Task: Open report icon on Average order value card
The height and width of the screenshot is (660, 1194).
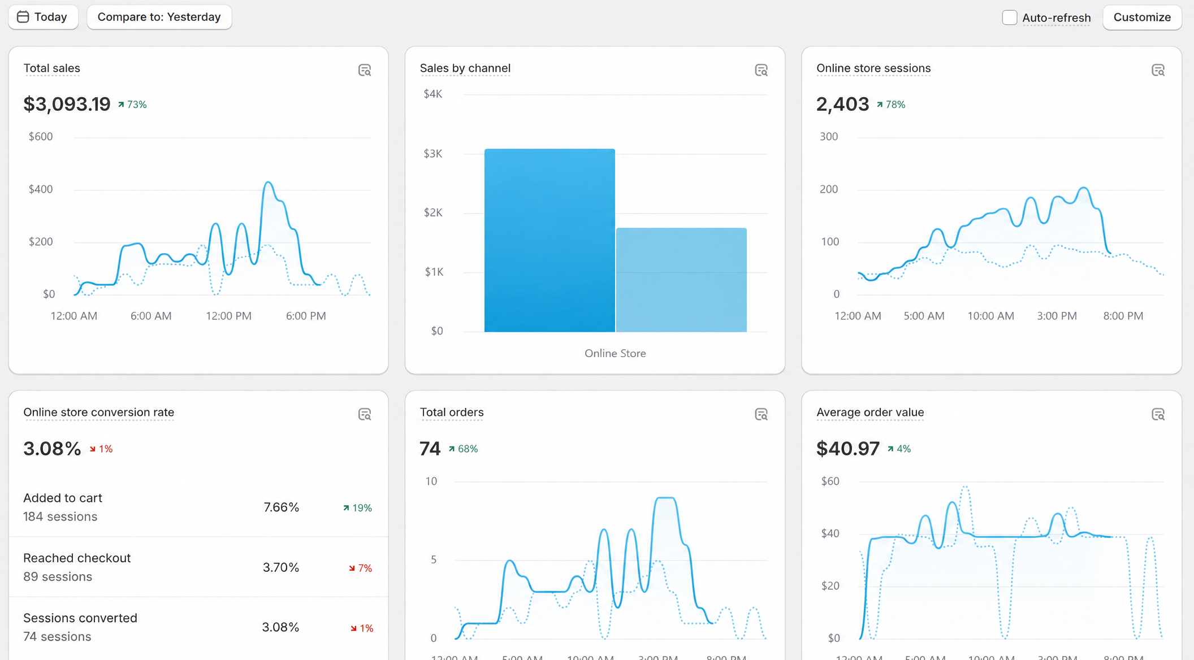Action: 1158,414
